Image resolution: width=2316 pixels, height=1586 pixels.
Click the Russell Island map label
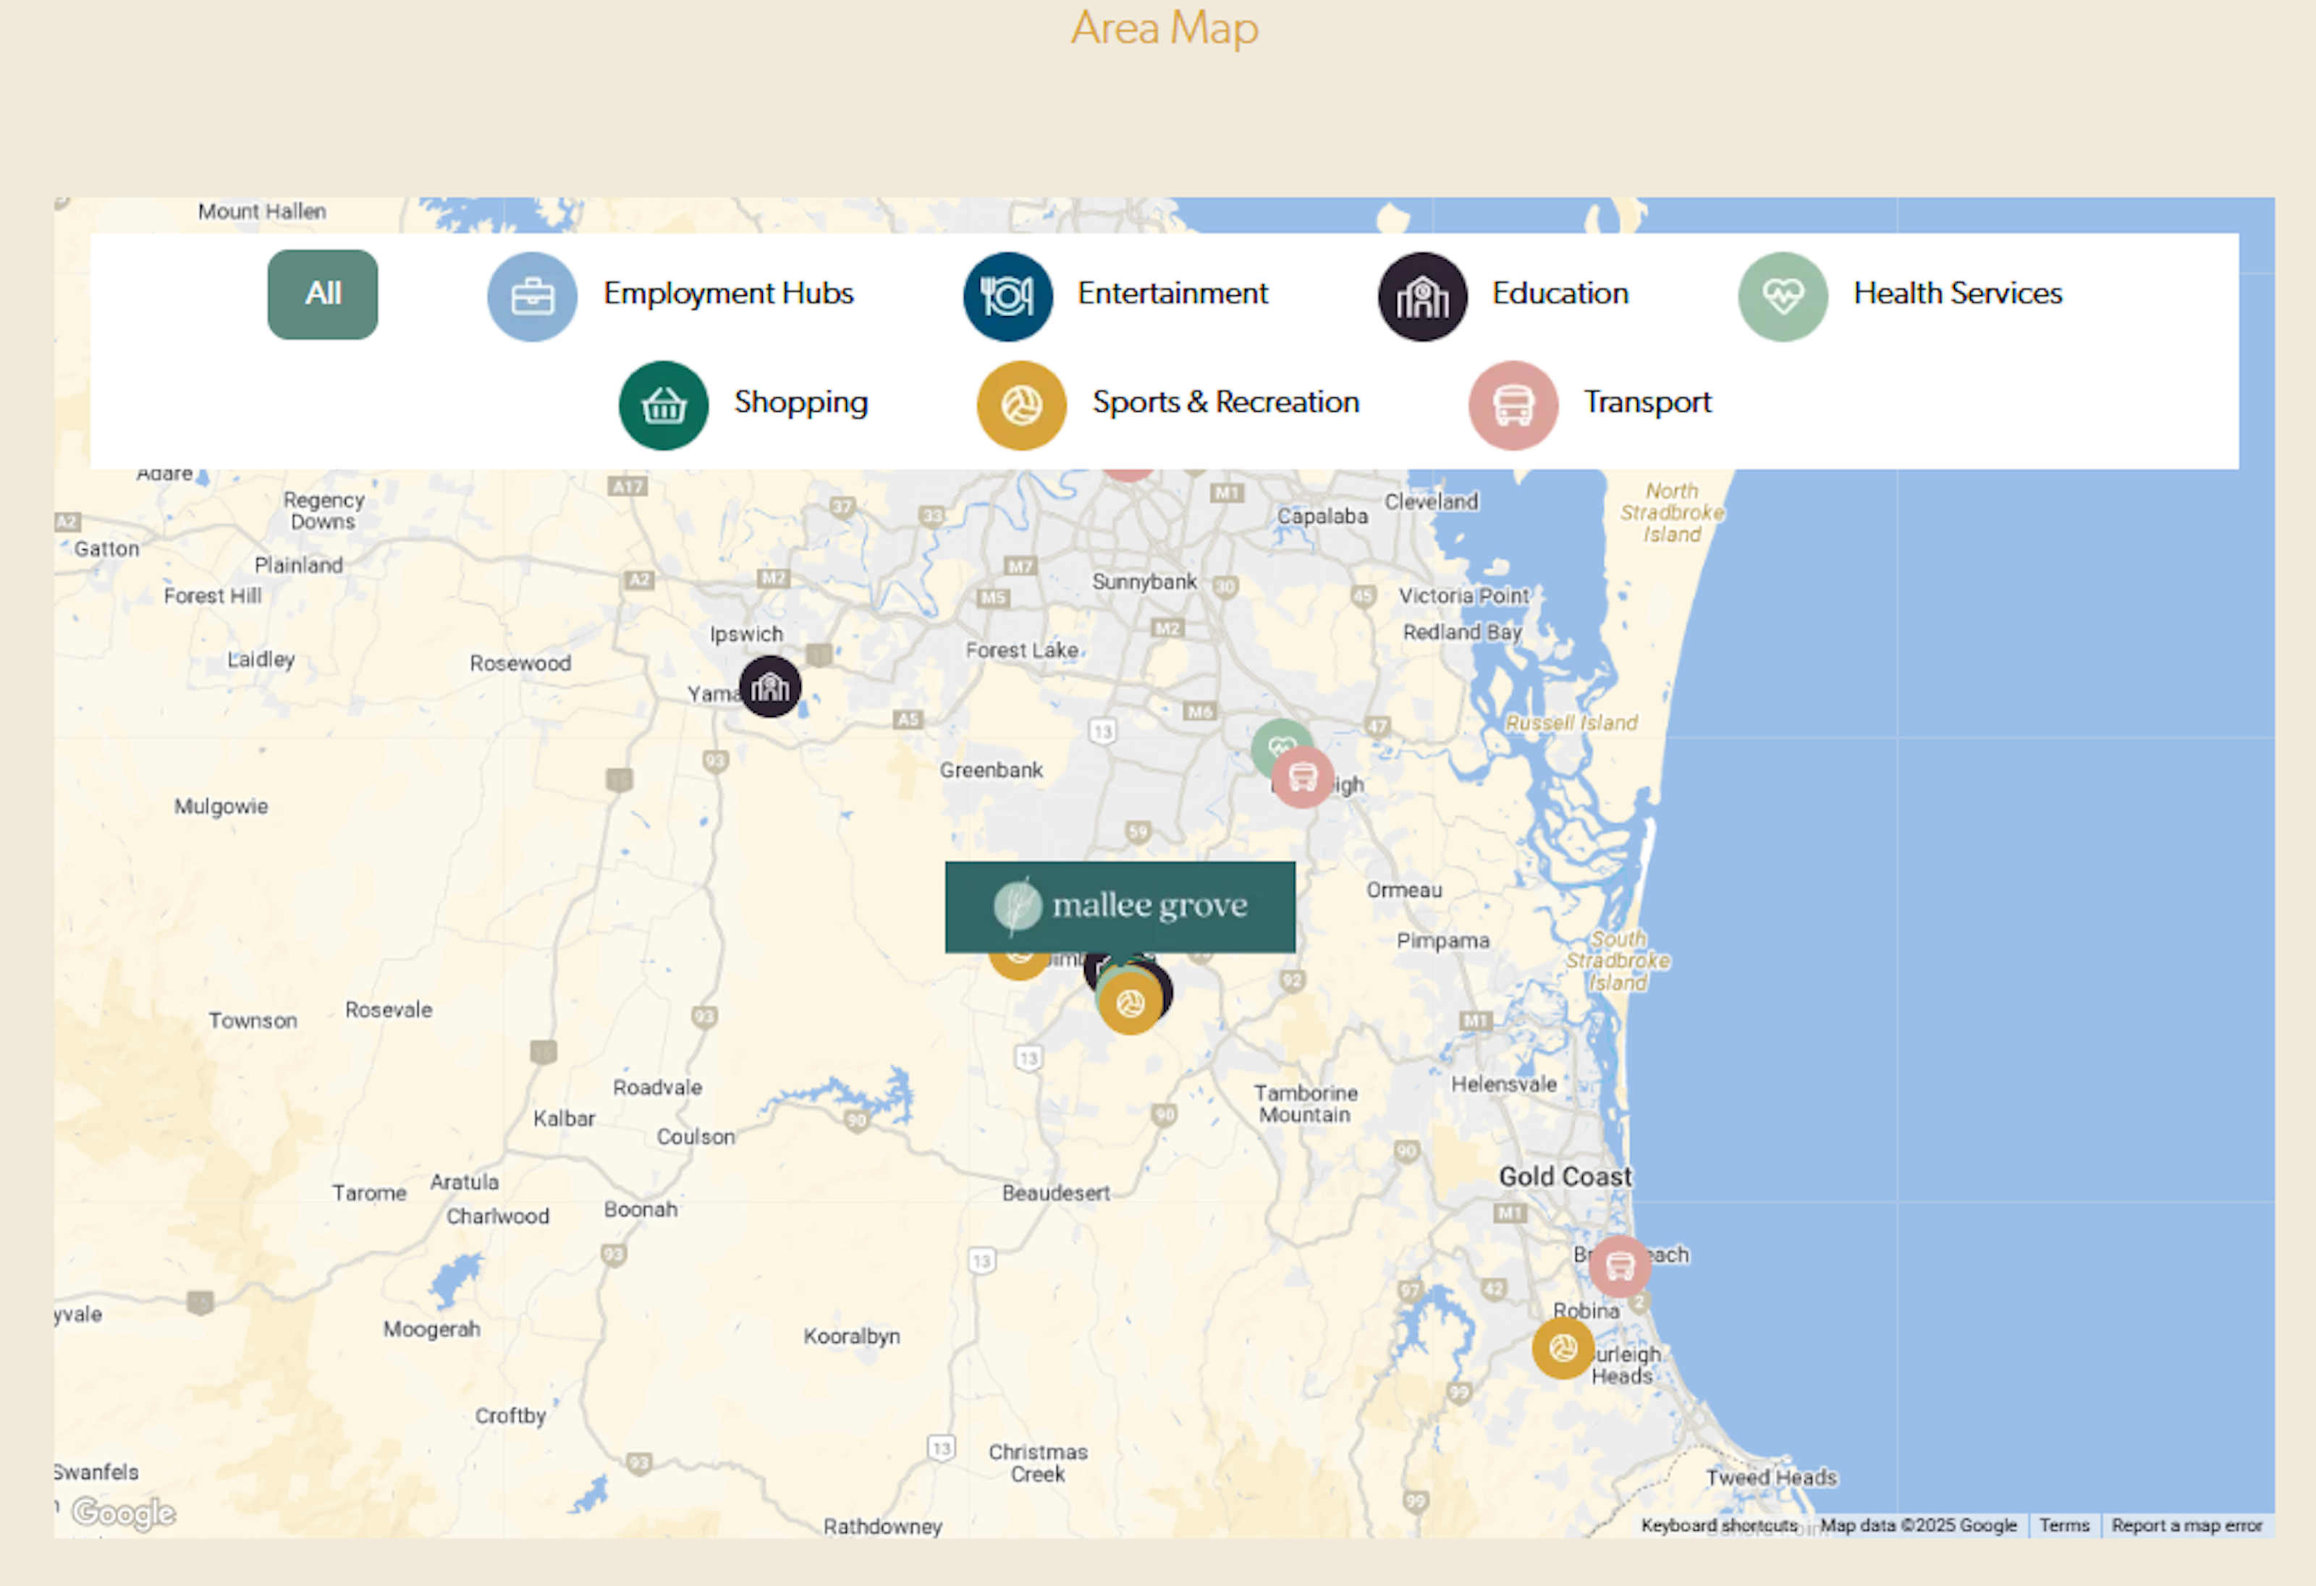coord(1571,722)
